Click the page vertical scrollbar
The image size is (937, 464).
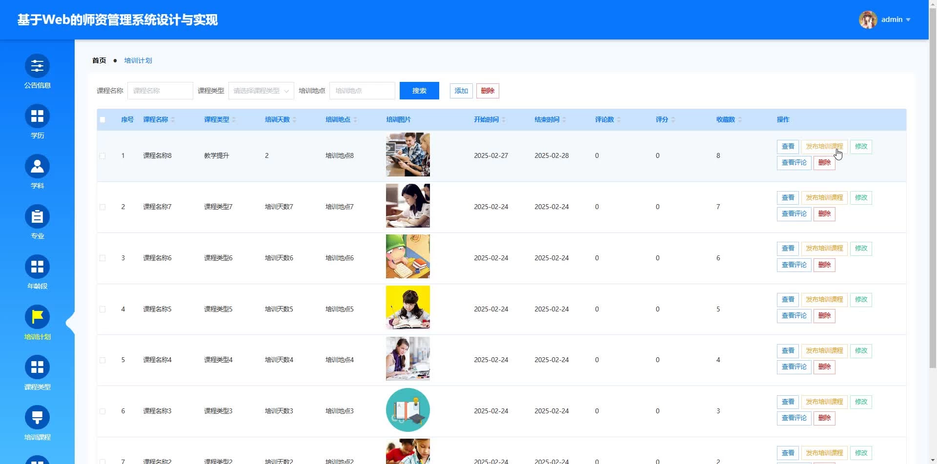933,195
